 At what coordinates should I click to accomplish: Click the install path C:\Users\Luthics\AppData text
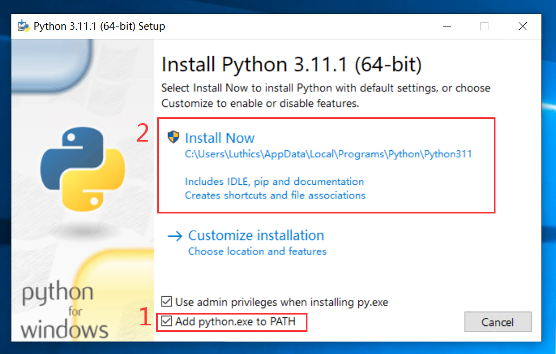[x=329, y=154]
